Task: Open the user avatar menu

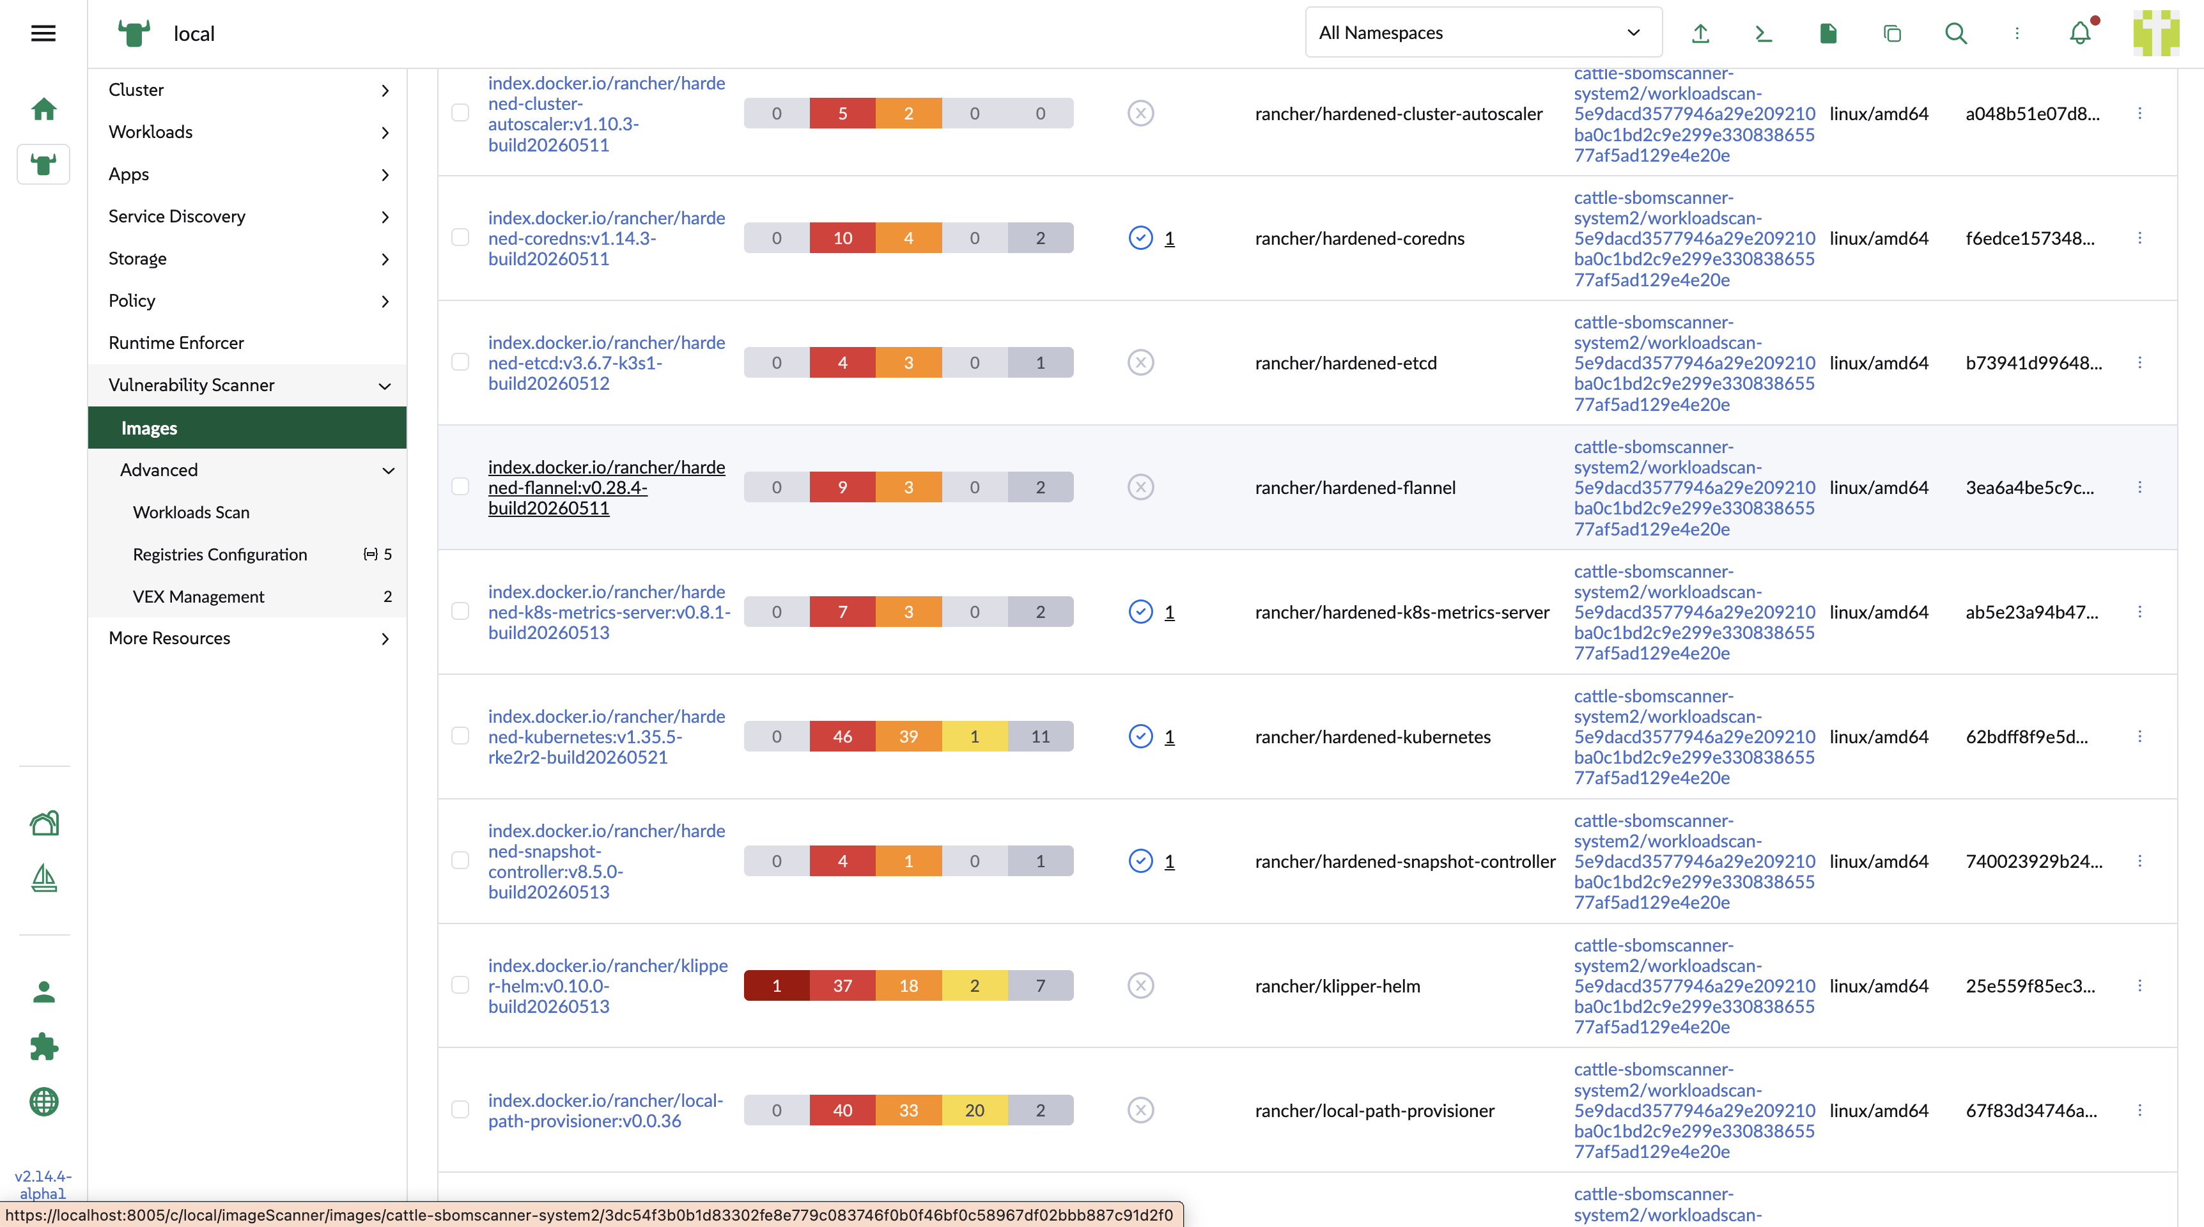Action: [2156, 33]
